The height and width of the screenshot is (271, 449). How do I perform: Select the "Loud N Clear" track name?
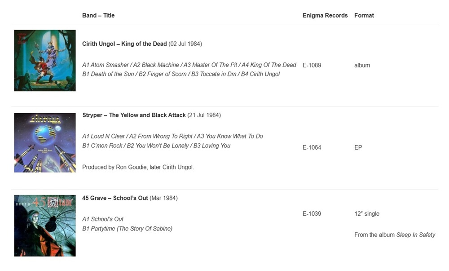pos(109,136)
